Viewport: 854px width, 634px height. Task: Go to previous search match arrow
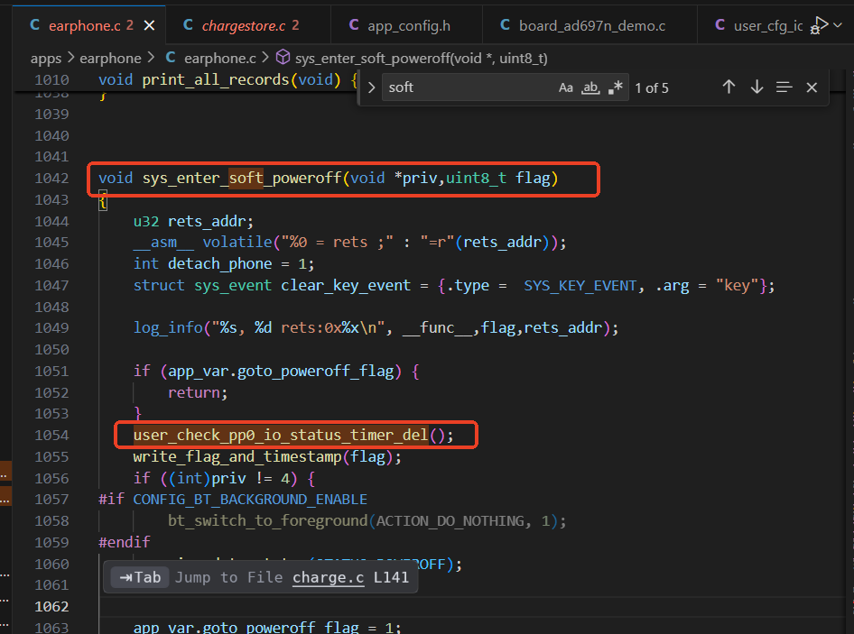[729, 87]
